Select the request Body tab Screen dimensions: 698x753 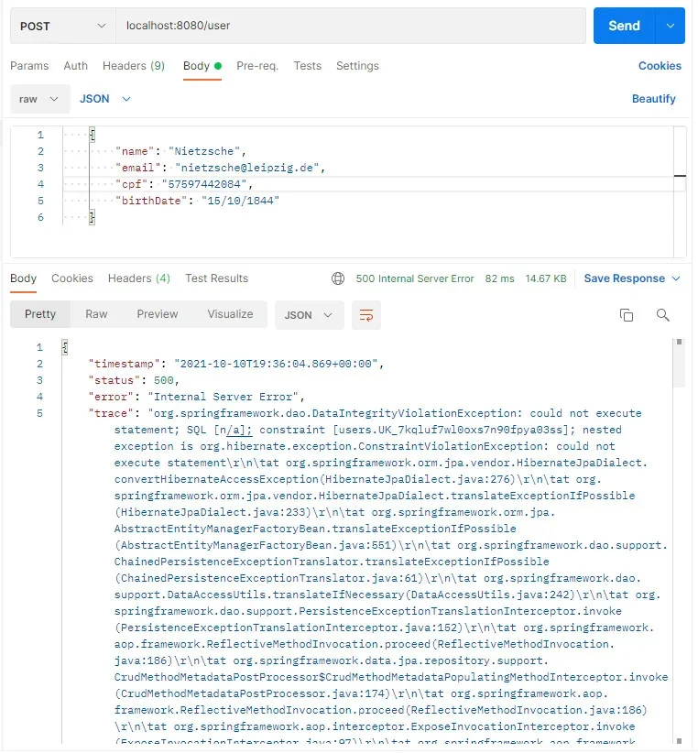click(x=202, y=66)
